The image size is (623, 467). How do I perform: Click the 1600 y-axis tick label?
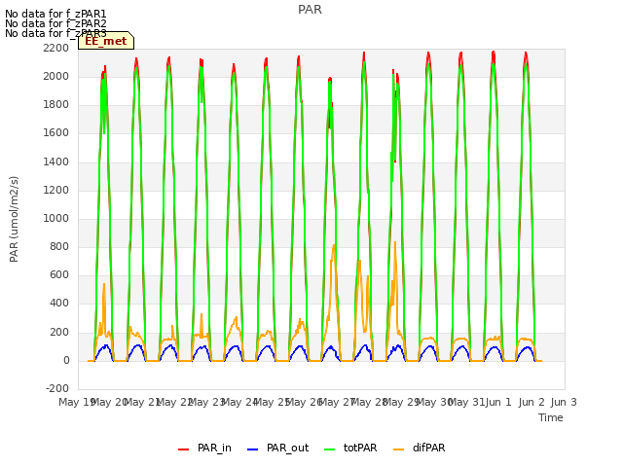pos(56,132)
